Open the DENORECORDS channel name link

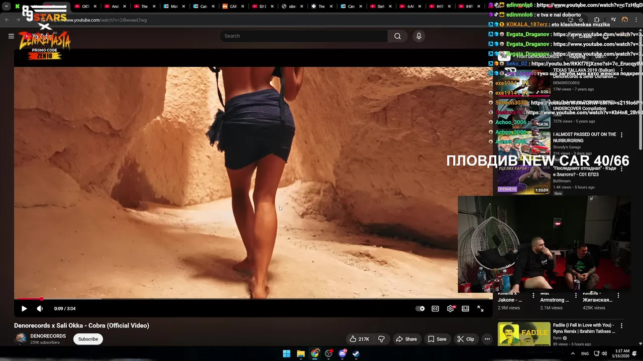[48, 336]
